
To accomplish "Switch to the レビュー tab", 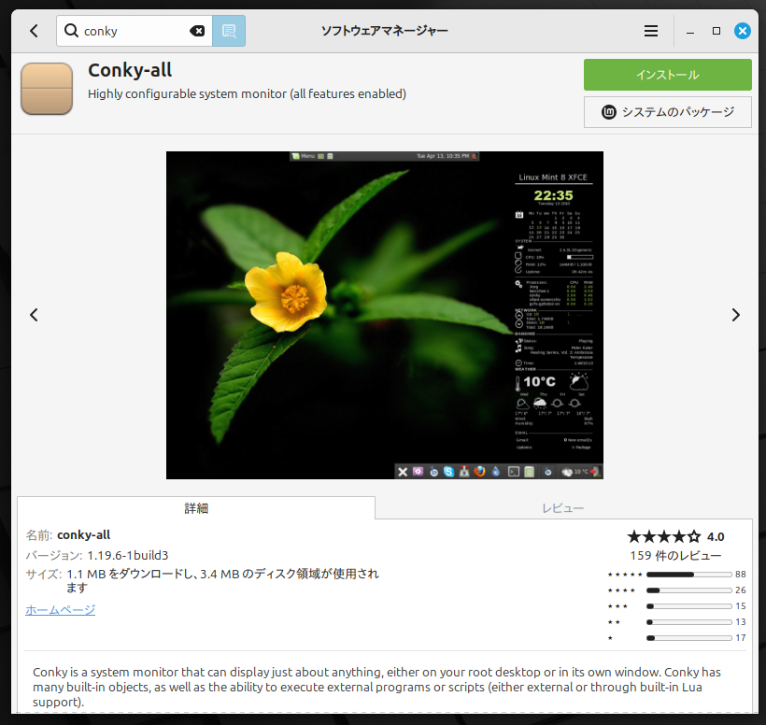I will pos(563,508).
